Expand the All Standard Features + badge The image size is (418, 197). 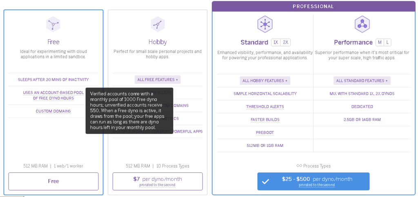click(x=362, y=81)
